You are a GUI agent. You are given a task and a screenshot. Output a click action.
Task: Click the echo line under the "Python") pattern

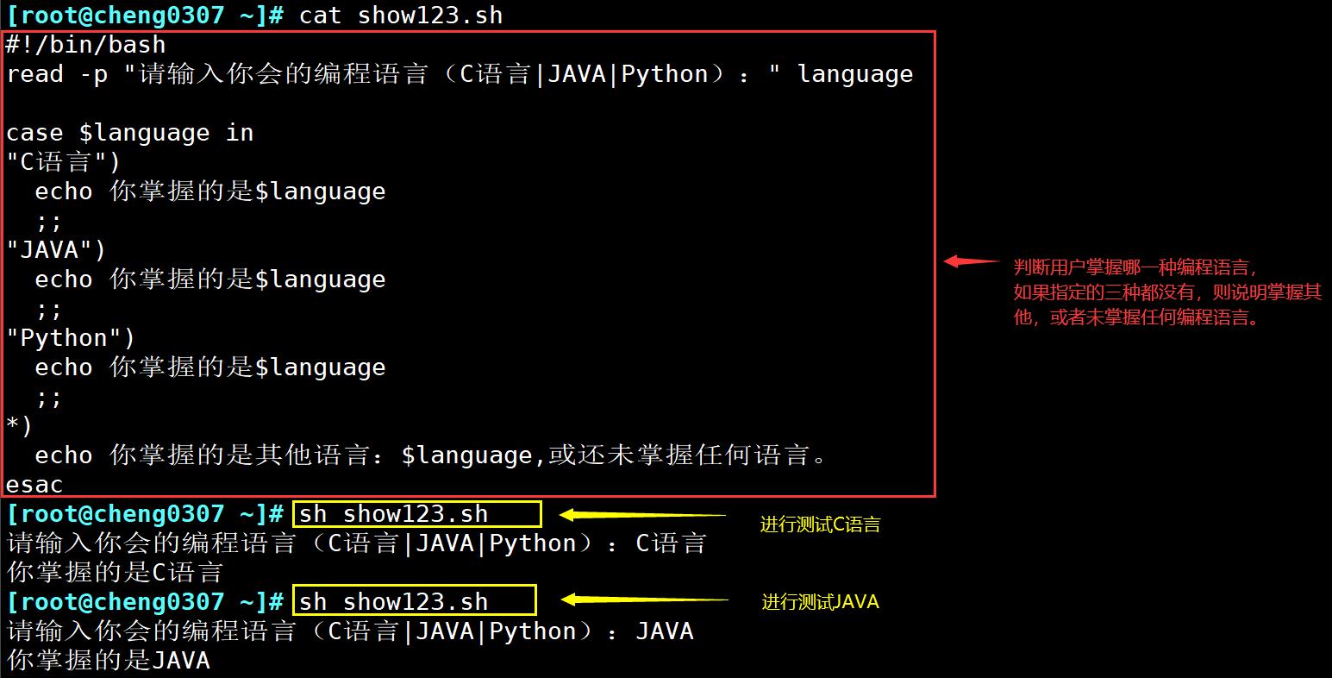pos(210,367)
